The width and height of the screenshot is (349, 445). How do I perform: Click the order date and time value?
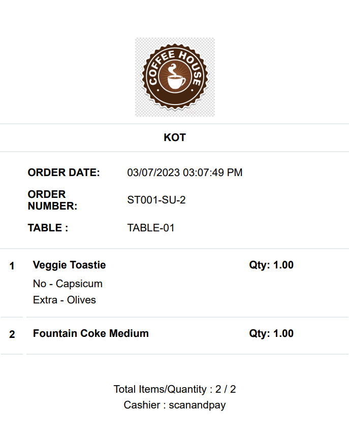185,173
